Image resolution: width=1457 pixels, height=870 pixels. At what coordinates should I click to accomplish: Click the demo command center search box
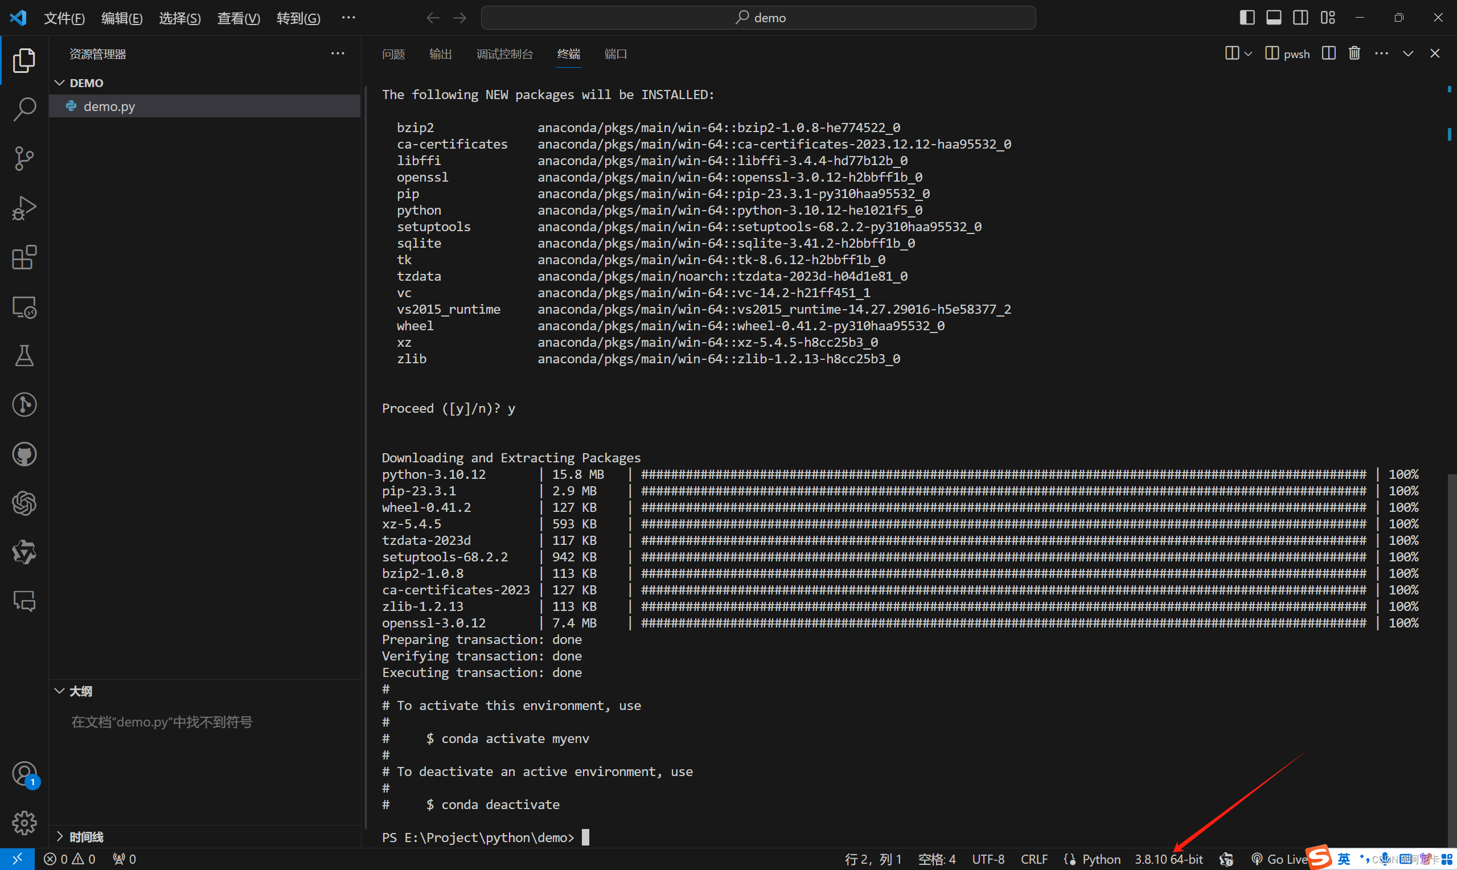click(x=758, y=18)
